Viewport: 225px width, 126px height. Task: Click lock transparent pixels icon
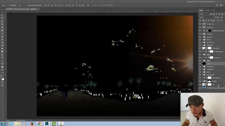(x=203, y=20)
